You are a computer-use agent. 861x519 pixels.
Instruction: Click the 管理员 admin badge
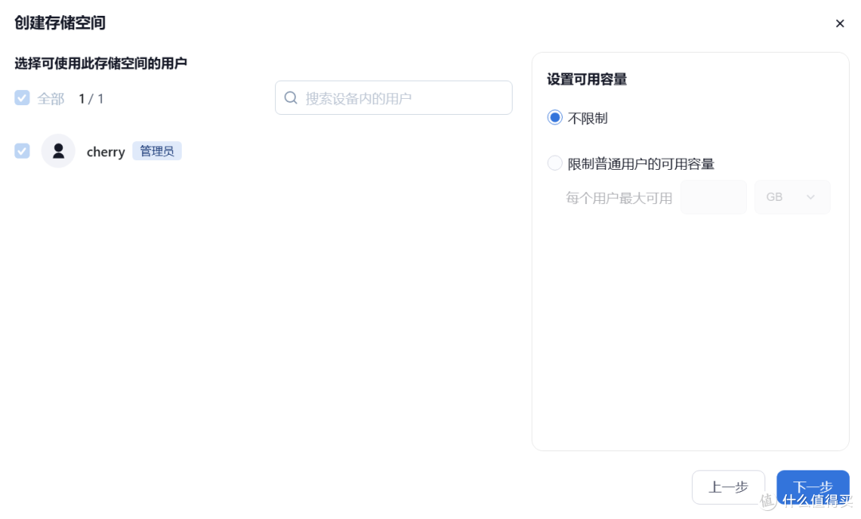(x=156, y=151)
